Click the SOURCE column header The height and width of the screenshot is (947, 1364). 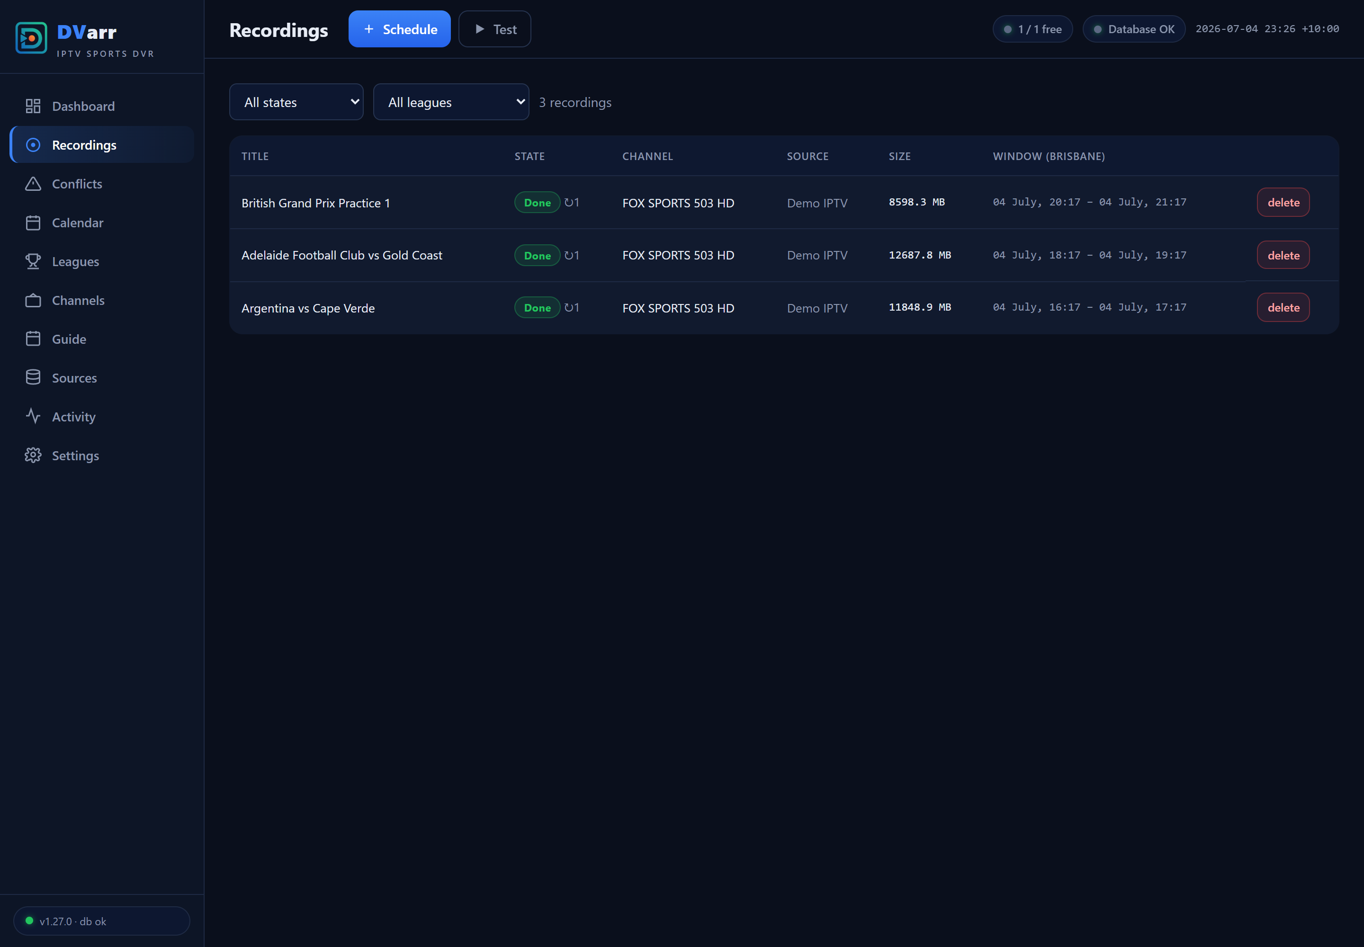(808, 156)
